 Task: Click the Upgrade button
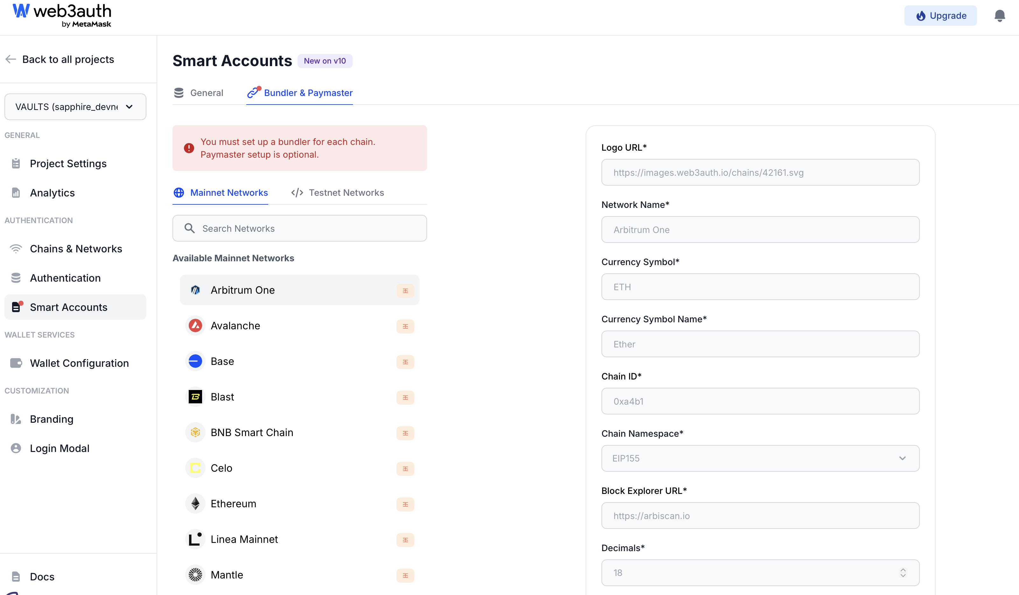pos(940,16)
